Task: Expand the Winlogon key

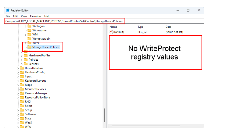Action: coord(25,26)
